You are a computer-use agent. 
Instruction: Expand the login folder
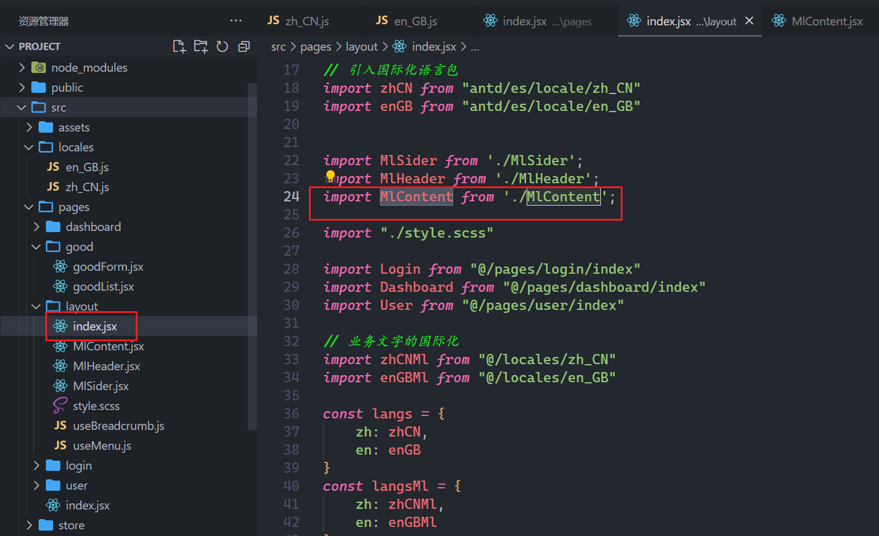pyautogui.click(x=37, y=465)
